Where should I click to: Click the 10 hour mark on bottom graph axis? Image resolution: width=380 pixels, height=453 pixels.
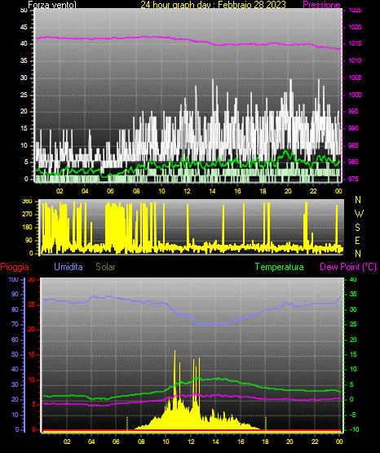pyautogui.click(x=166, y=442)
